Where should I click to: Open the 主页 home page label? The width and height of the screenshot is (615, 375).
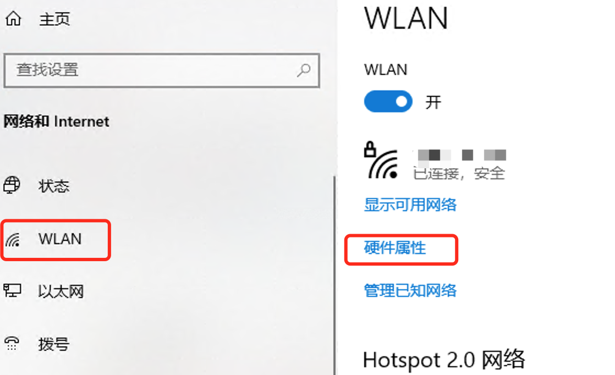coord(54,19)
